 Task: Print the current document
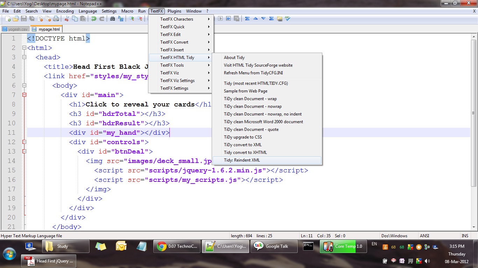coord(56,18)
